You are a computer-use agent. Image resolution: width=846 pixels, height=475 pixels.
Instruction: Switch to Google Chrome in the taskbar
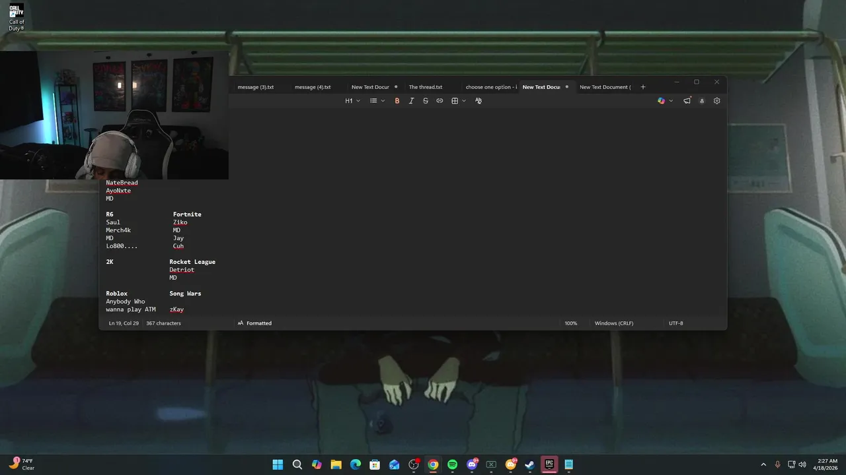pos(433,464)
